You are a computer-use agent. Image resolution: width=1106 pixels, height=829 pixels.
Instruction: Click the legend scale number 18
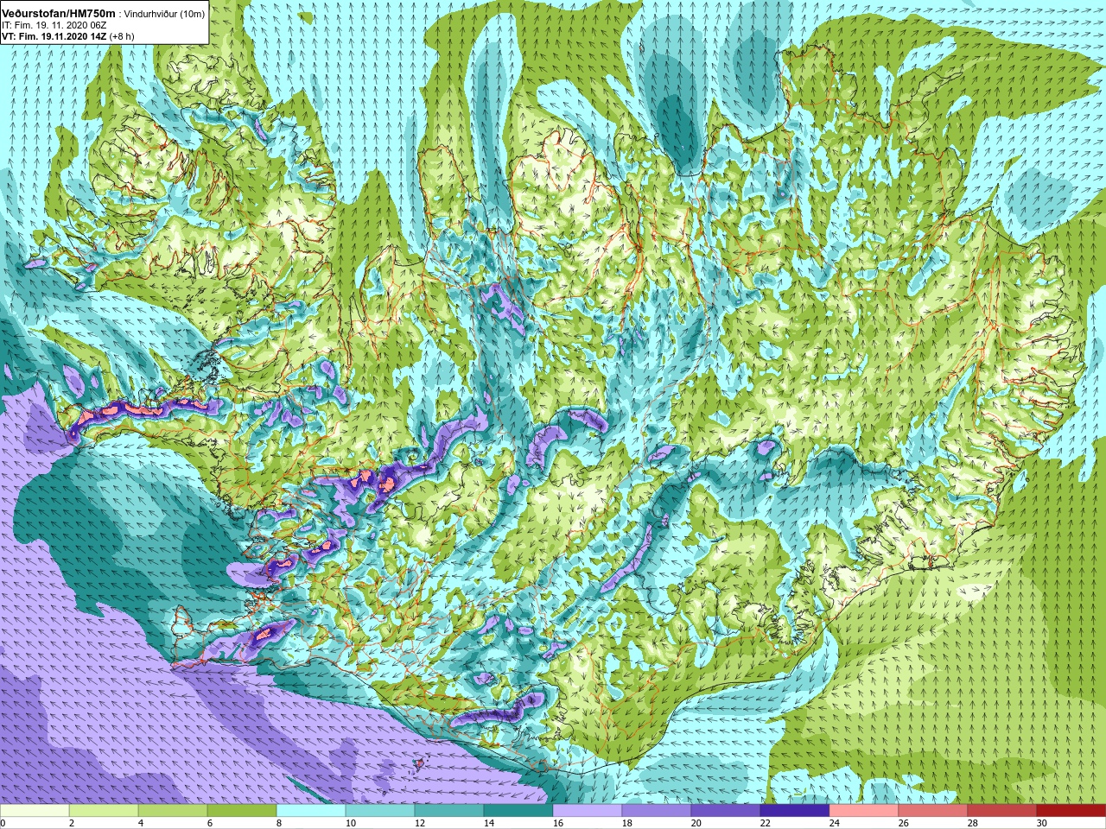click(x=626, y=823)
